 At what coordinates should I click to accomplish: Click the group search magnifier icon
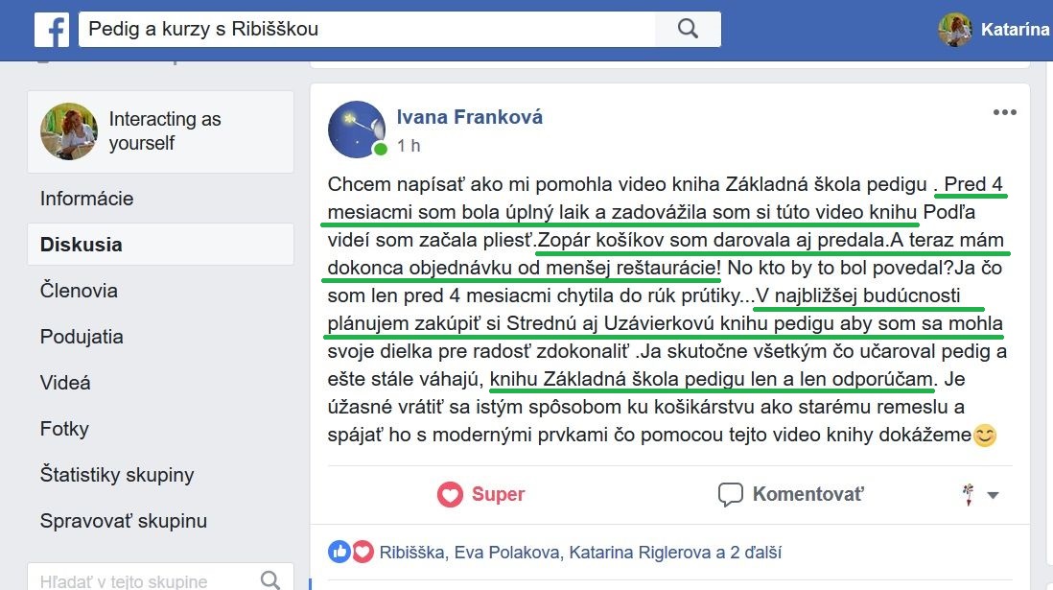pyautogui.click(x=270, y=579)
